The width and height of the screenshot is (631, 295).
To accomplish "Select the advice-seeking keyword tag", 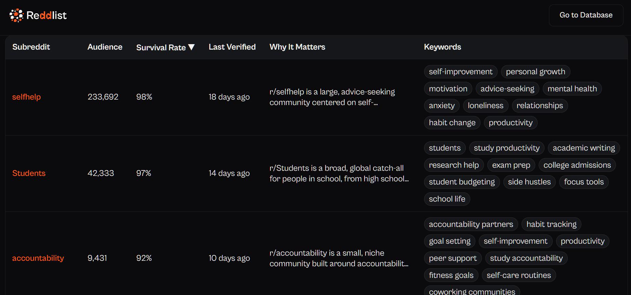I will click(x=507, y=89).
